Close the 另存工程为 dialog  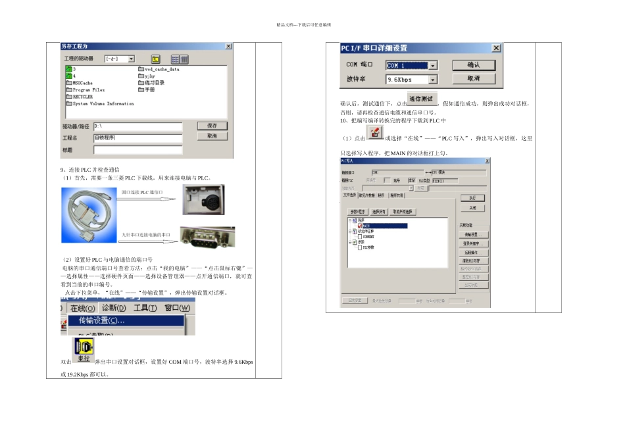point(228,46)
